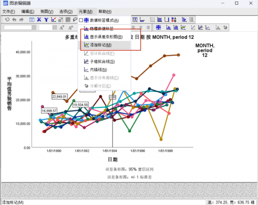Click the status bar size readout 高: 374.25

[231, 202]
